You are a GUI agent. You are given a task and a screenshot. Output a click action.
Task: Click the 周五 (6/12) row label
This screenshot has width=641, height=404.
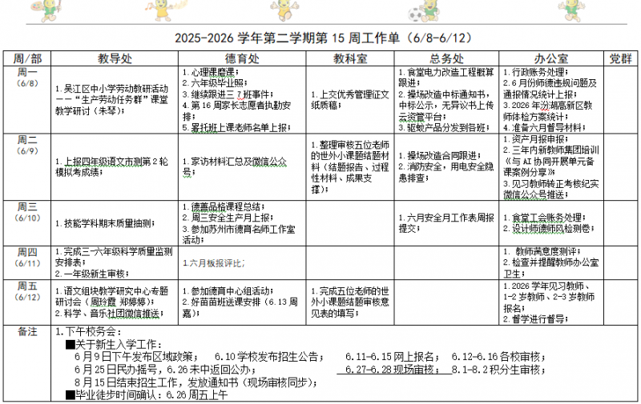27,291
